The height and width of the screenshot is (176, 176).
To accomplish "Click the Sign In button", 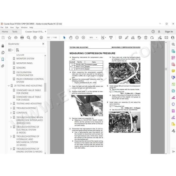I will tap(169, 32).
